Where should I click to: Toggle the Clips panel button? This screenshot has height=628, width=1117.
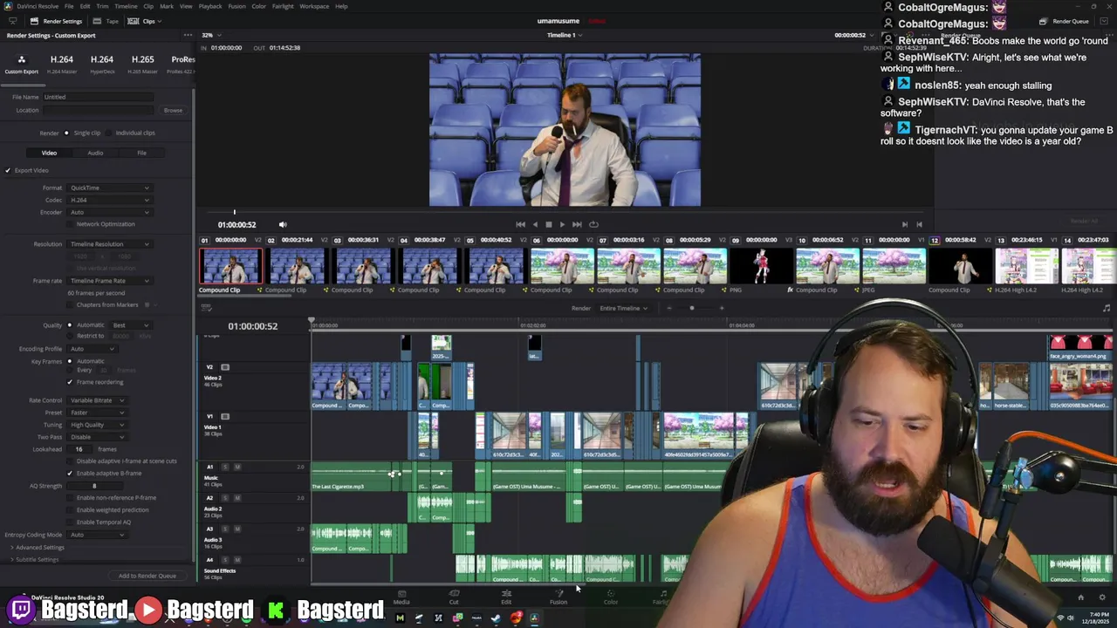coord(147,21)
